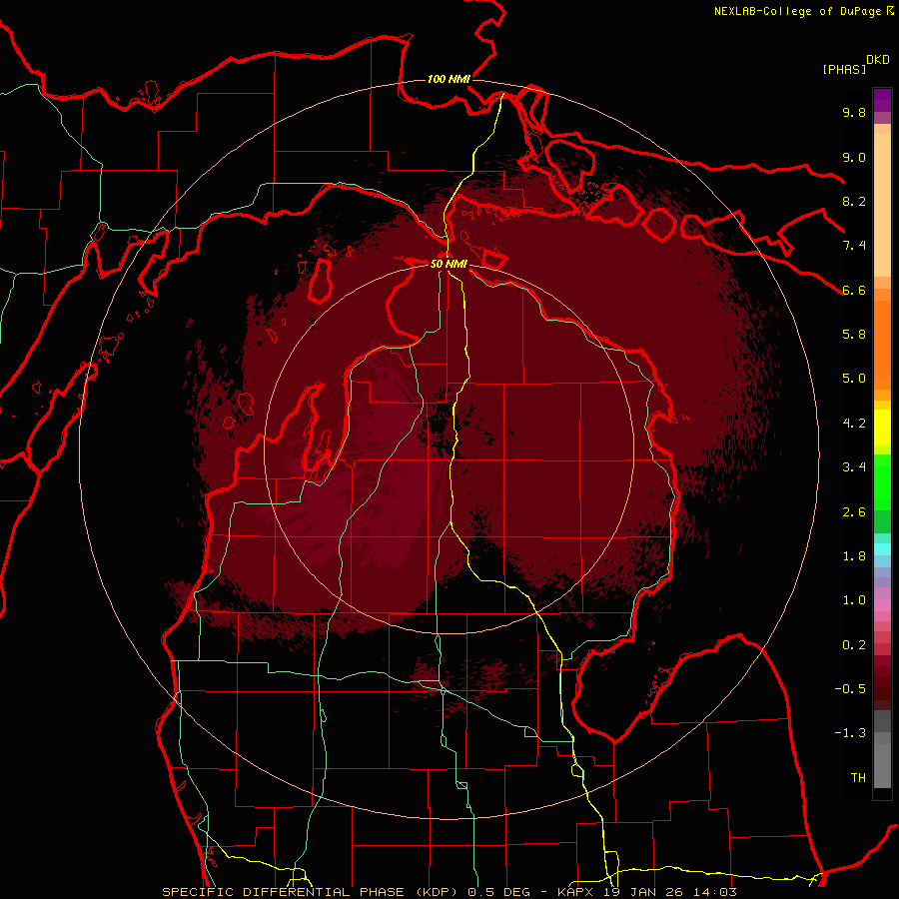This screenshot has width=899, height=899.
Task: Click the 2.6 color scale value
Action: pyautogui.click(x=854, y=512)
